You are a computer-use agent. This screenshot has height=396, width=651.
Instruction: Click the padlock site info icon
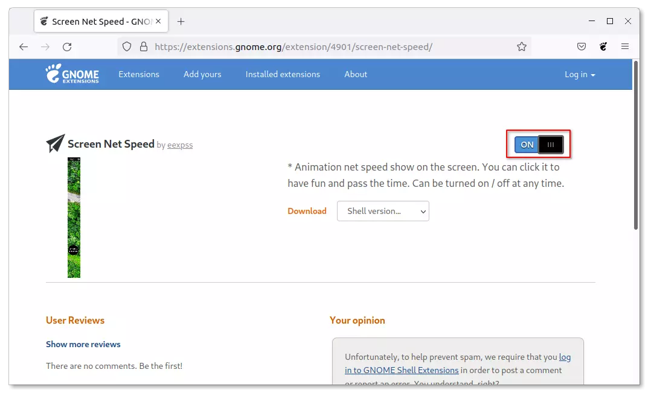(144, 47)
